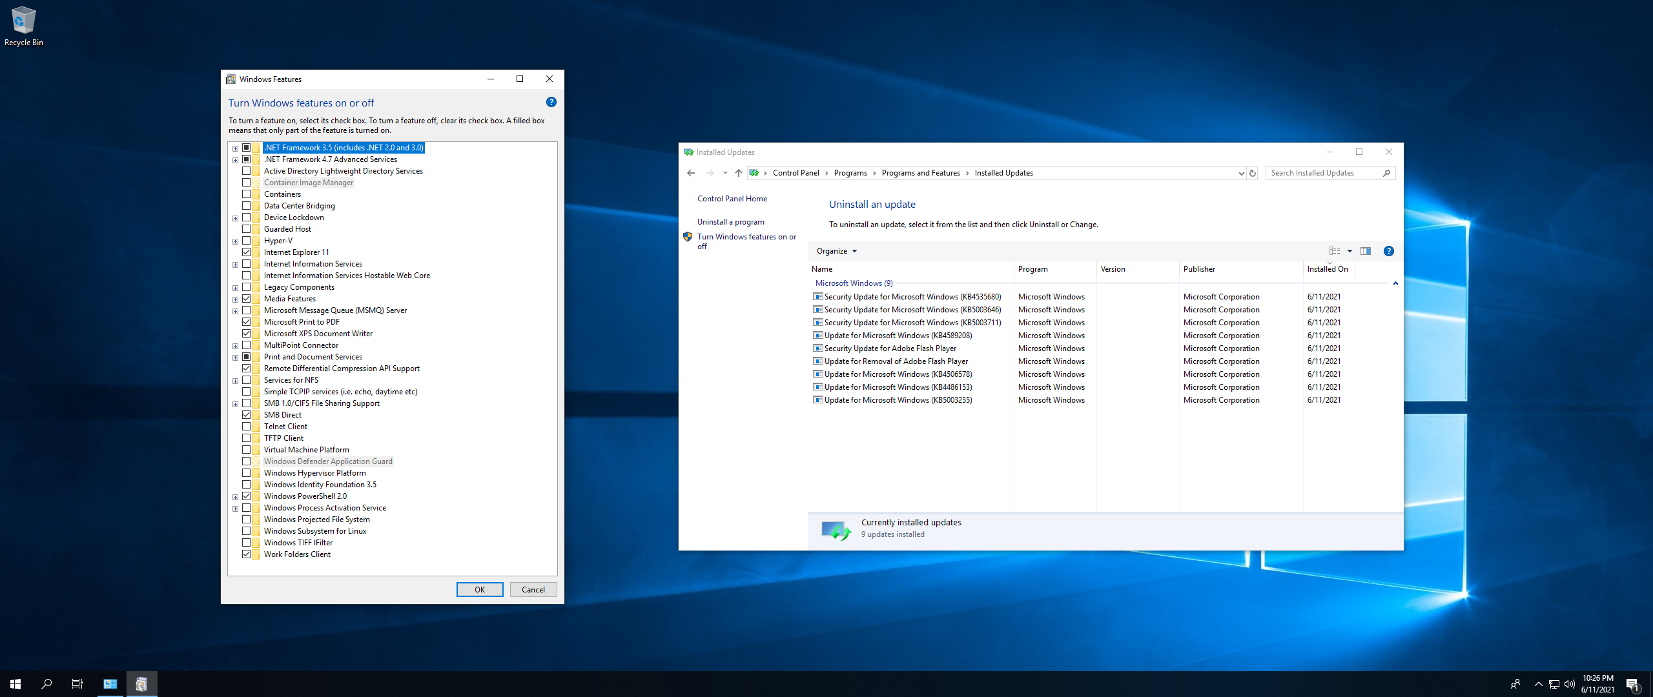This screenshot has height=697, width=1653.
Task: Open taskbar Search
Action: coord(46,684)
